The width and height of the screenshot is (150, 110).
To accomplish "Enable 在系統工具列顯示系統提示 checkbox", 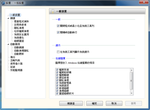I will tap(58, 52).
